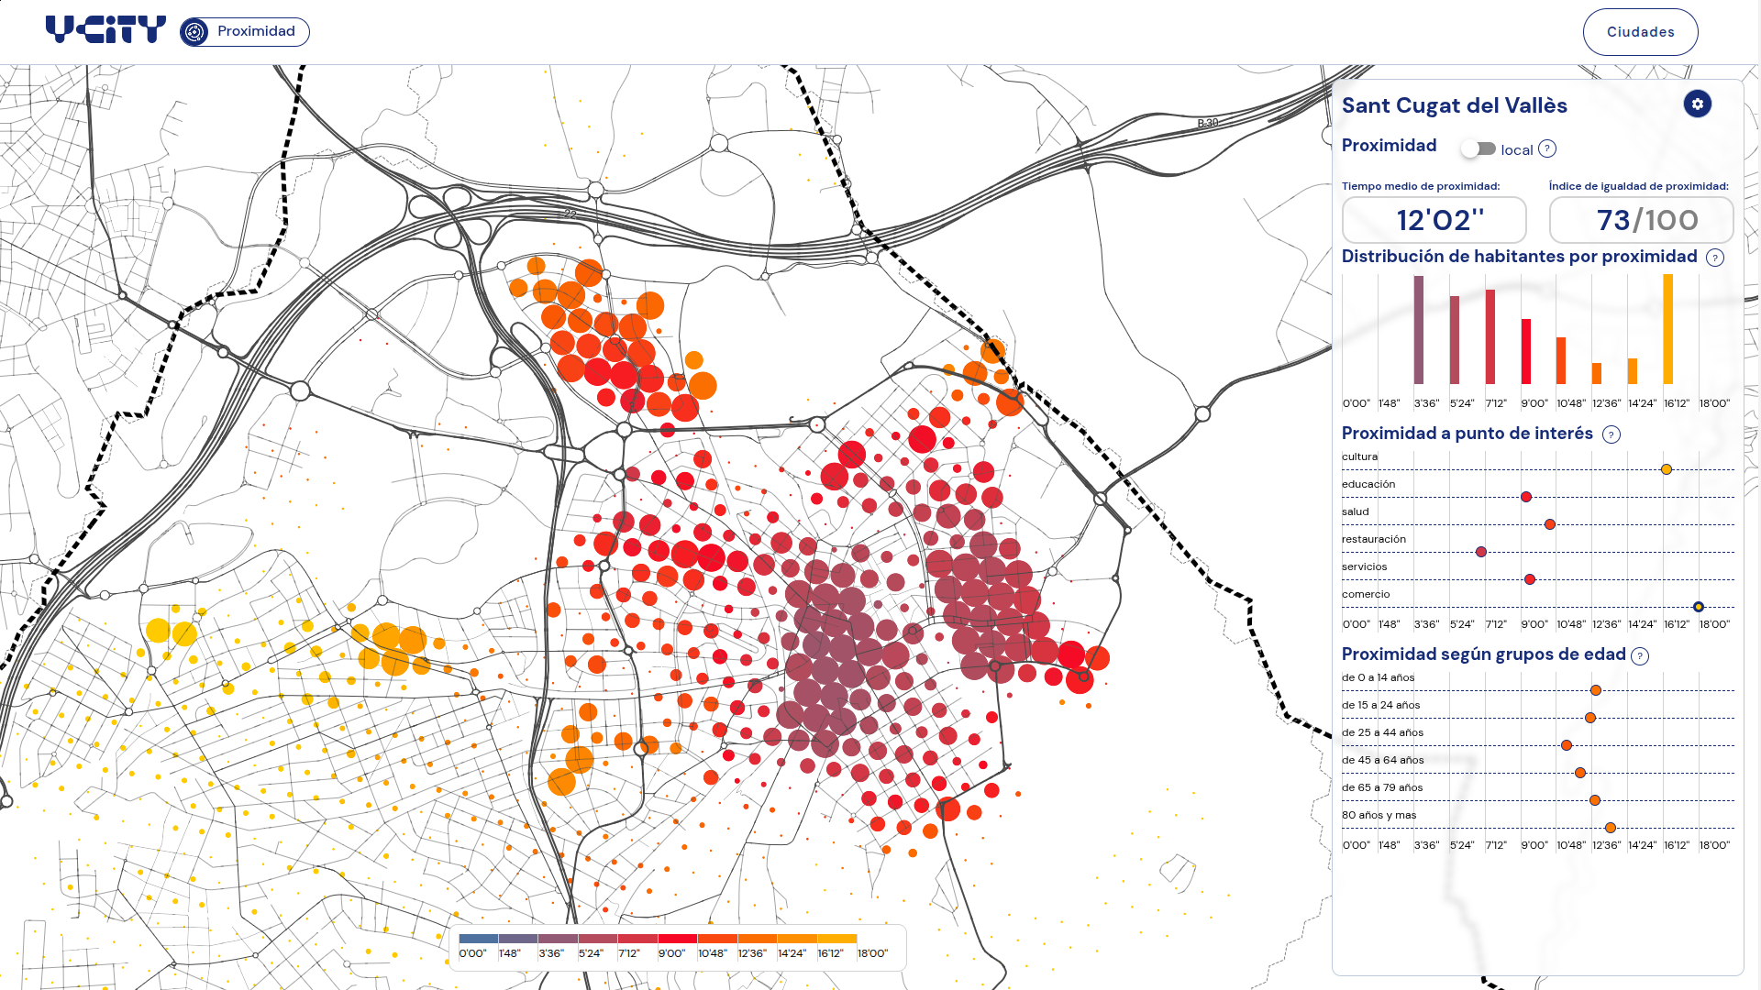Click the 73/100 equality index box
The height and width of the screenshot is (990, 1761).
(1641, 220)
